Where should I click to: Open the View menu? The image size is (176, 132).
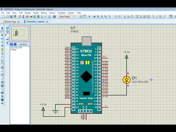(14, 13)
